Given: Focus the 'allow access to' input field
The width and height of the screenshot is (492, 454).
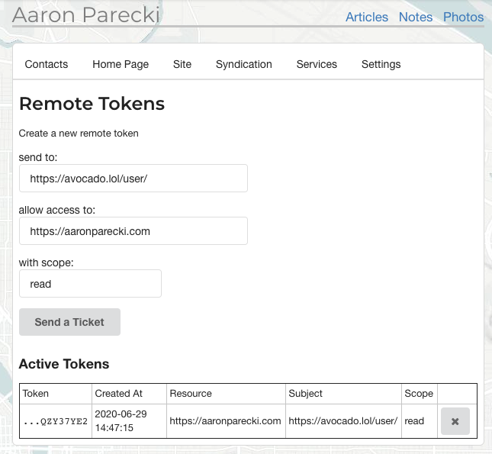Looking at the screenshot, I should point(133,230).
